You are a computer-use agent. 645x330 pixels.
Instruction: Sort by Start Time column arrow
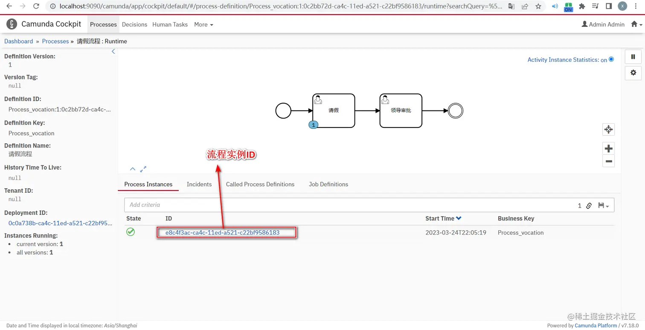tap(459, 218)
